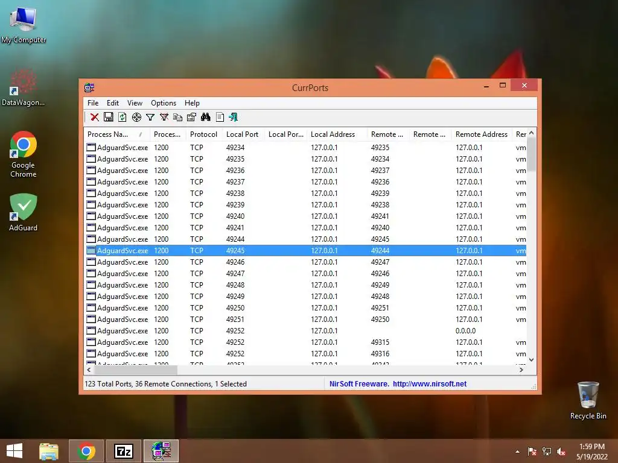The width and height of the screenshot is (618, 463).
Task: Click the Exit door toolbar icon
Action: 234,117
